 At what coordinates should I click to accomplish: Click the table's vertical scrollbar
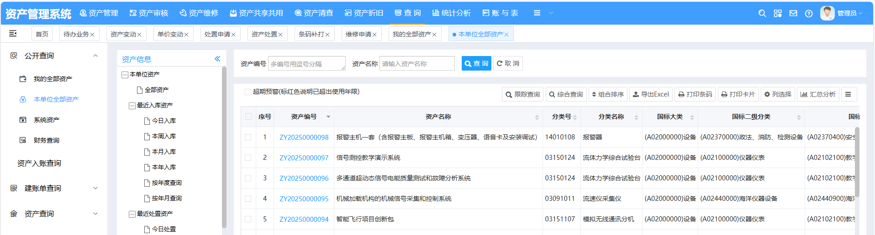point(857,164)
